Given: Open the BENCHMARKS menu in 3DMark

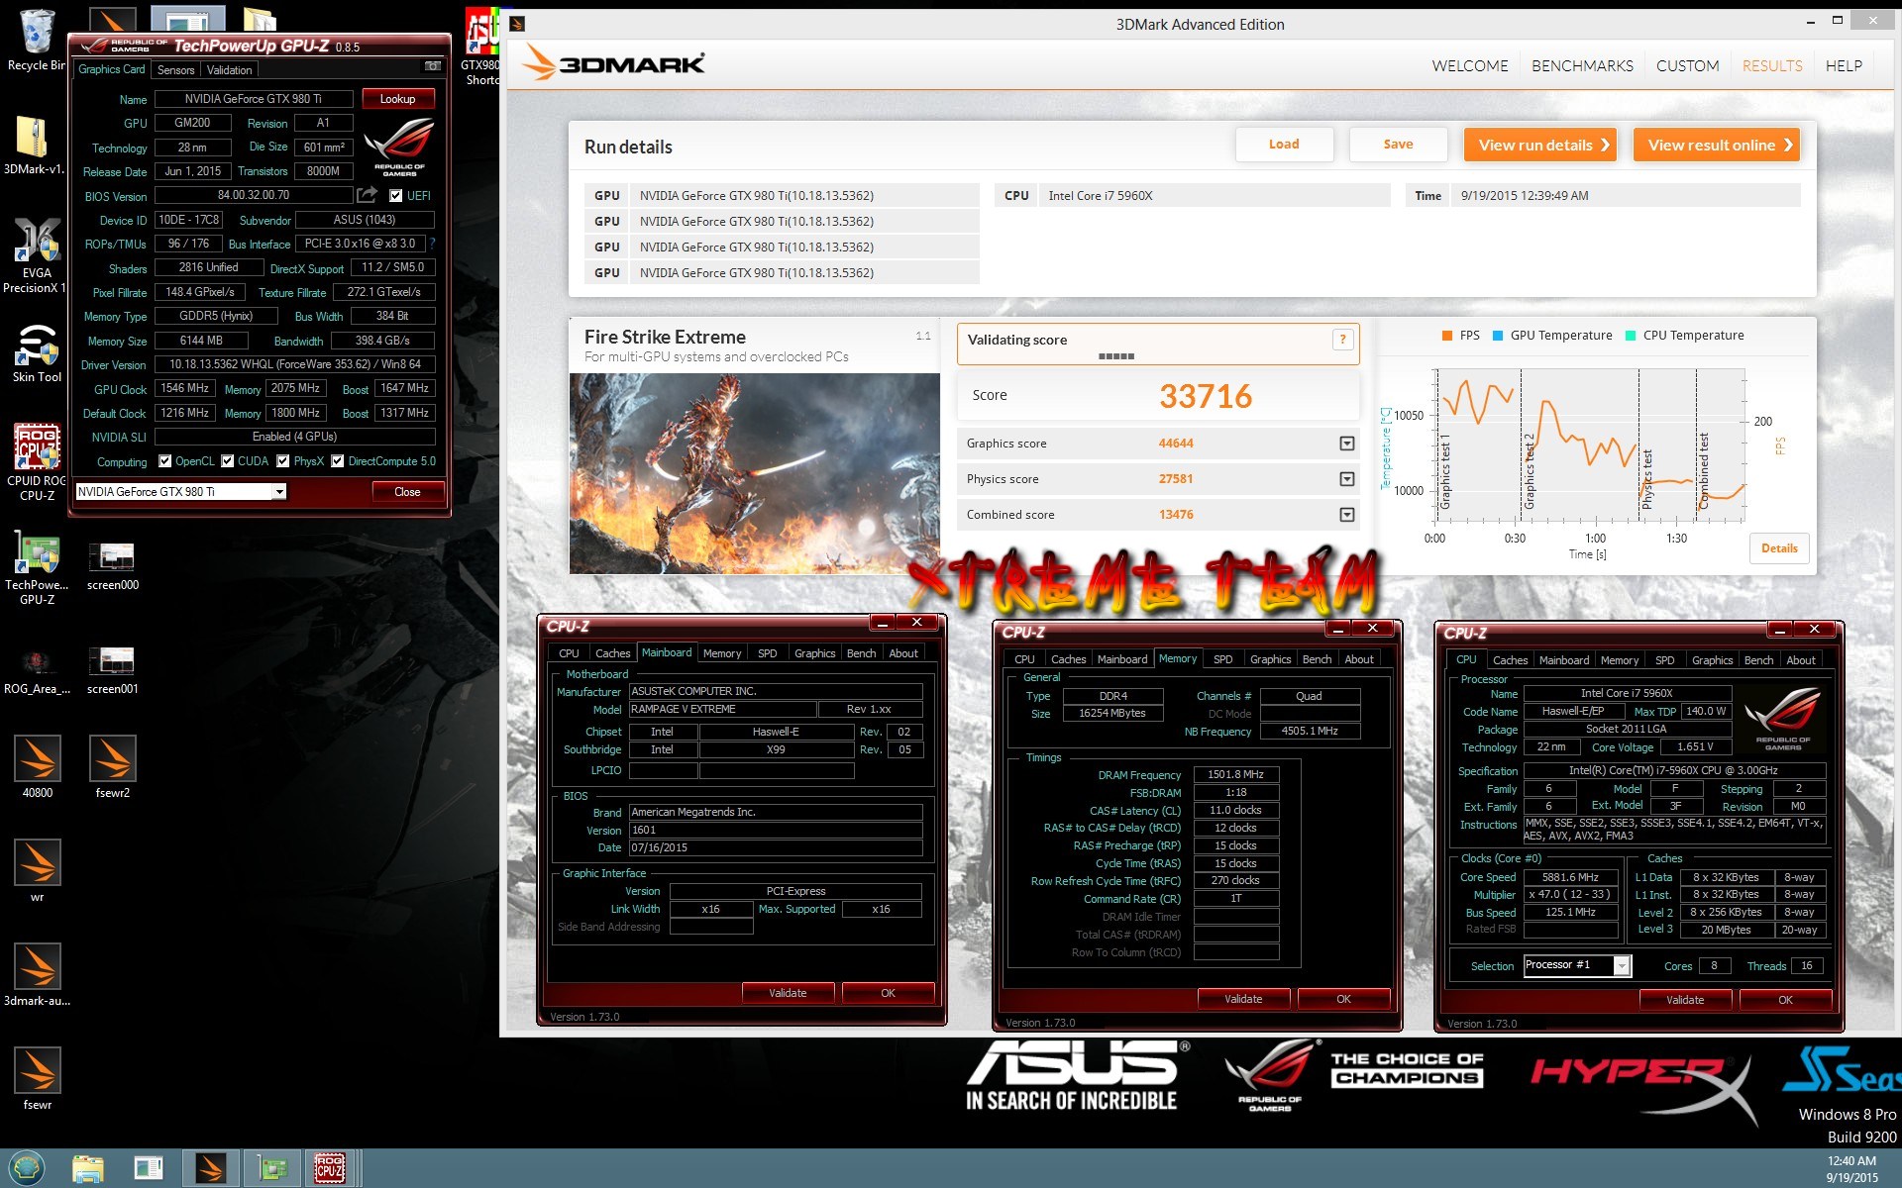Looking at the screenshot, I should 1582,66.
